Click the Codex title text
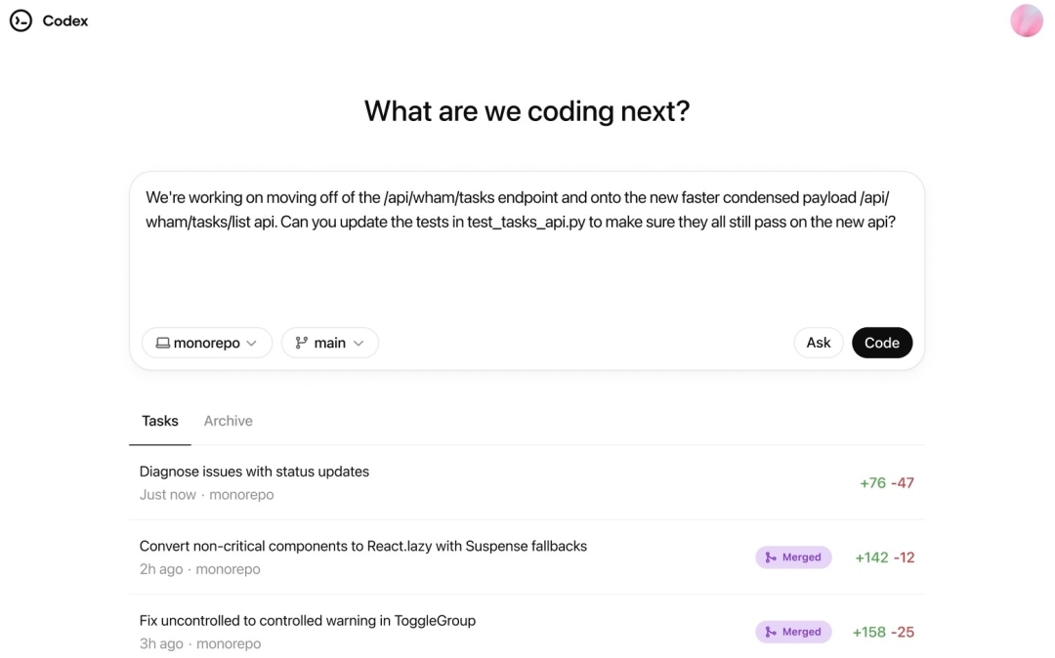Viewport: 1055px width, 658px height. coord(65,21)
